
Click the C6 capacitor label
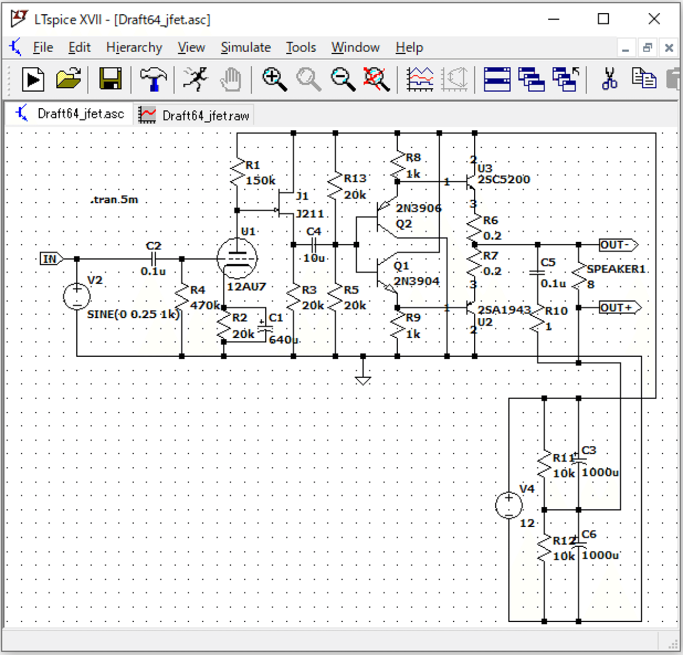coord(589,534)
